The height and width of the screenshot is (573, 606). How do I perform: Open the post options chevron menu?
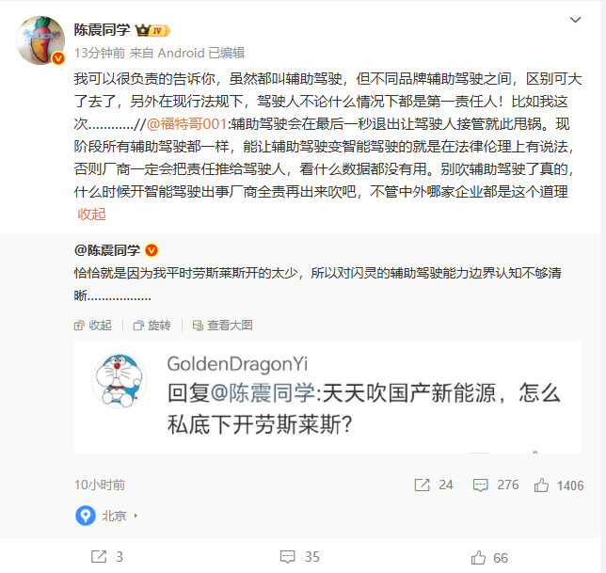(x=575, y=20)
